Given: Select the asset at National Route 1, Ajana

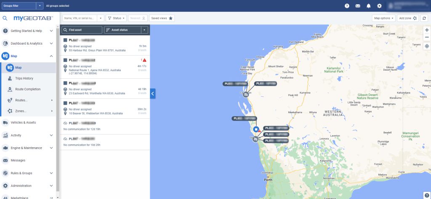Looking at the screenshot, I should point(105,67).
